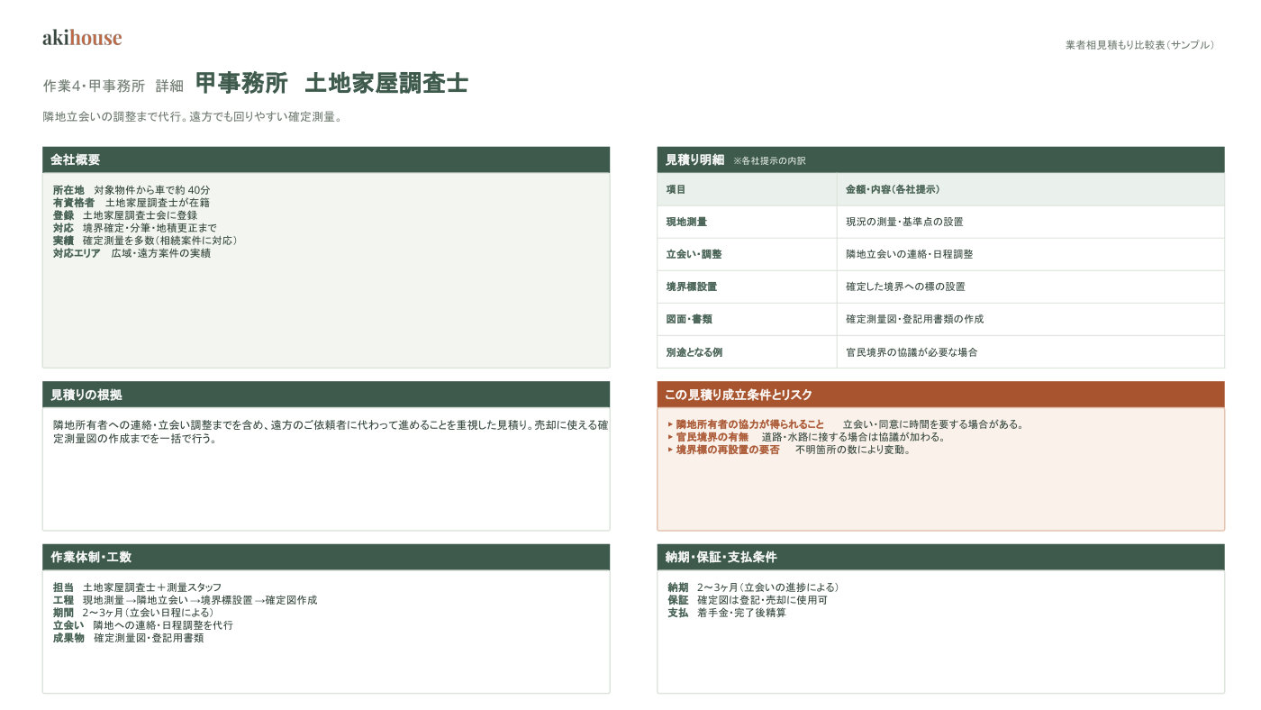Viewport: 1261px width, 710px height.
Task: Click the 金額・内容(各社提示) column header
Action: 1030,189
